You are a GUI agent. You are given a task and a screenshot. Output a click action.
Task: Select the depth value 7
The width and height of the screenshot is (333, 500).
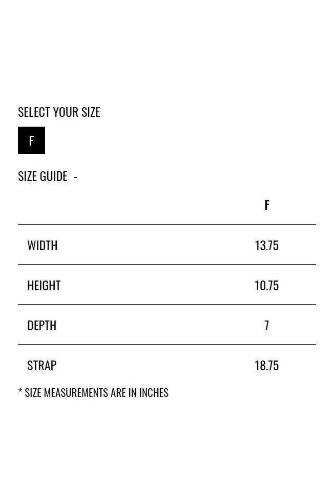pos(266,326)
